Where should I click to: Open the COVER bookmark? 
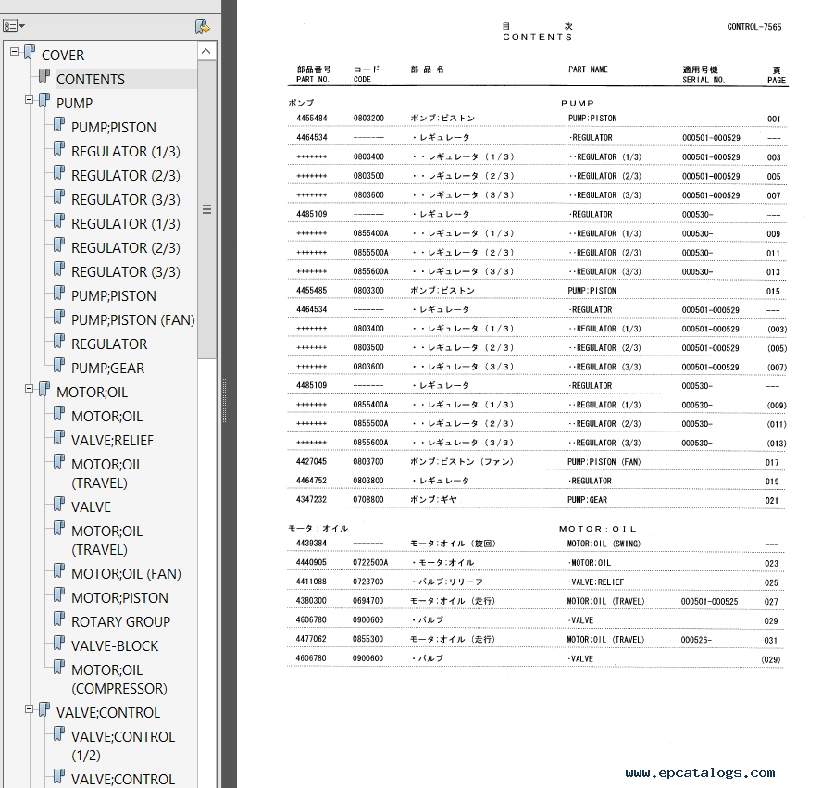tap(62, 55)
